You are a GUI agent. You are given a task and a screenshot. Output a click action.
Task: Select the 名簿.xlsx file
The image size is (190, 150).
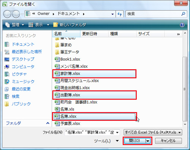(94, 116)
